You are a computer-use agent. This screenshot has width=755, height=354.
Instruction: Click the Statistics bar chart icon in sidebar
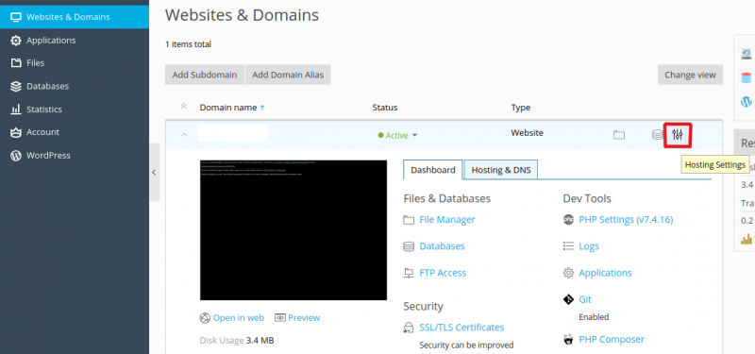coord(16,110)
